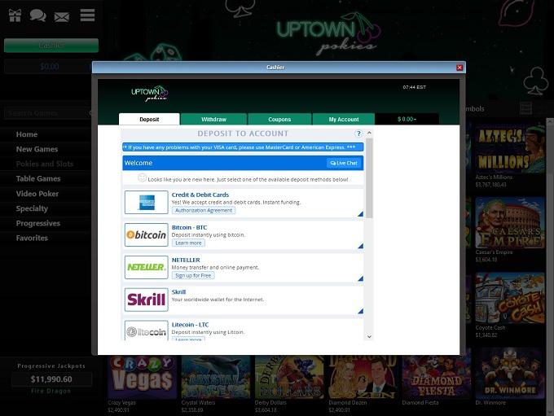Open the envelope messages icon

[x=61, y=16]
